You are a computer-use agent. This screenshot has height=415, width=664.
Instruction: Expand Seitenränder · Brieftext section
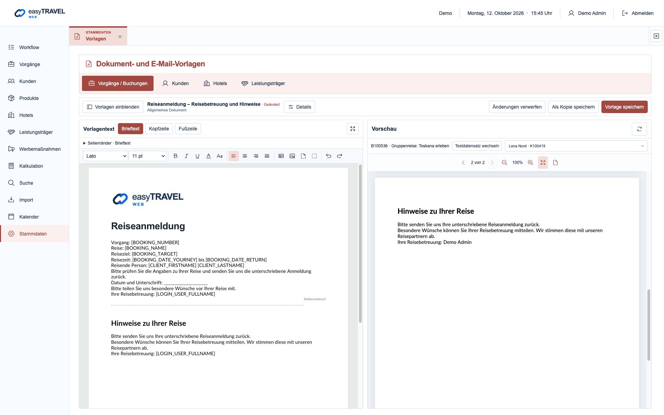click(x=107, y=143)
